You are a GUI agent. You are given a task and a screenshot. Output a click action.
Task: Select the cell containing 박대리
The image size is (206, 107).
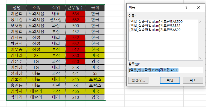point(17,97)
